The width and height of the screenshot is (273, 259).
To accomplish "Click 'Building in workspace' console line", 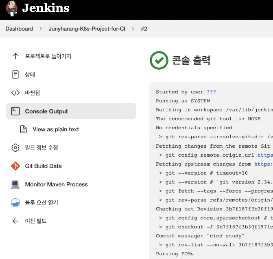I will click(x=214, y=110).
